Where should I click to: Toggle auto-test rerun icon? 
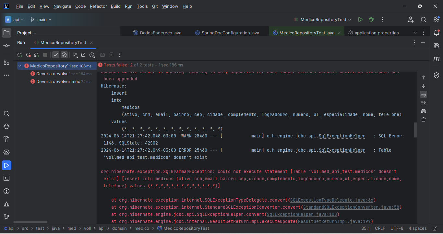coord(37,55)
